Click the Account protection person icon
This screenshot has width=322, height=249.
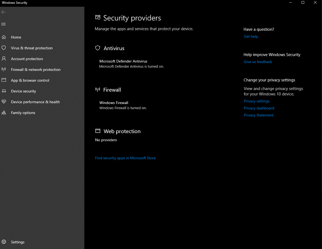[4, 58]
